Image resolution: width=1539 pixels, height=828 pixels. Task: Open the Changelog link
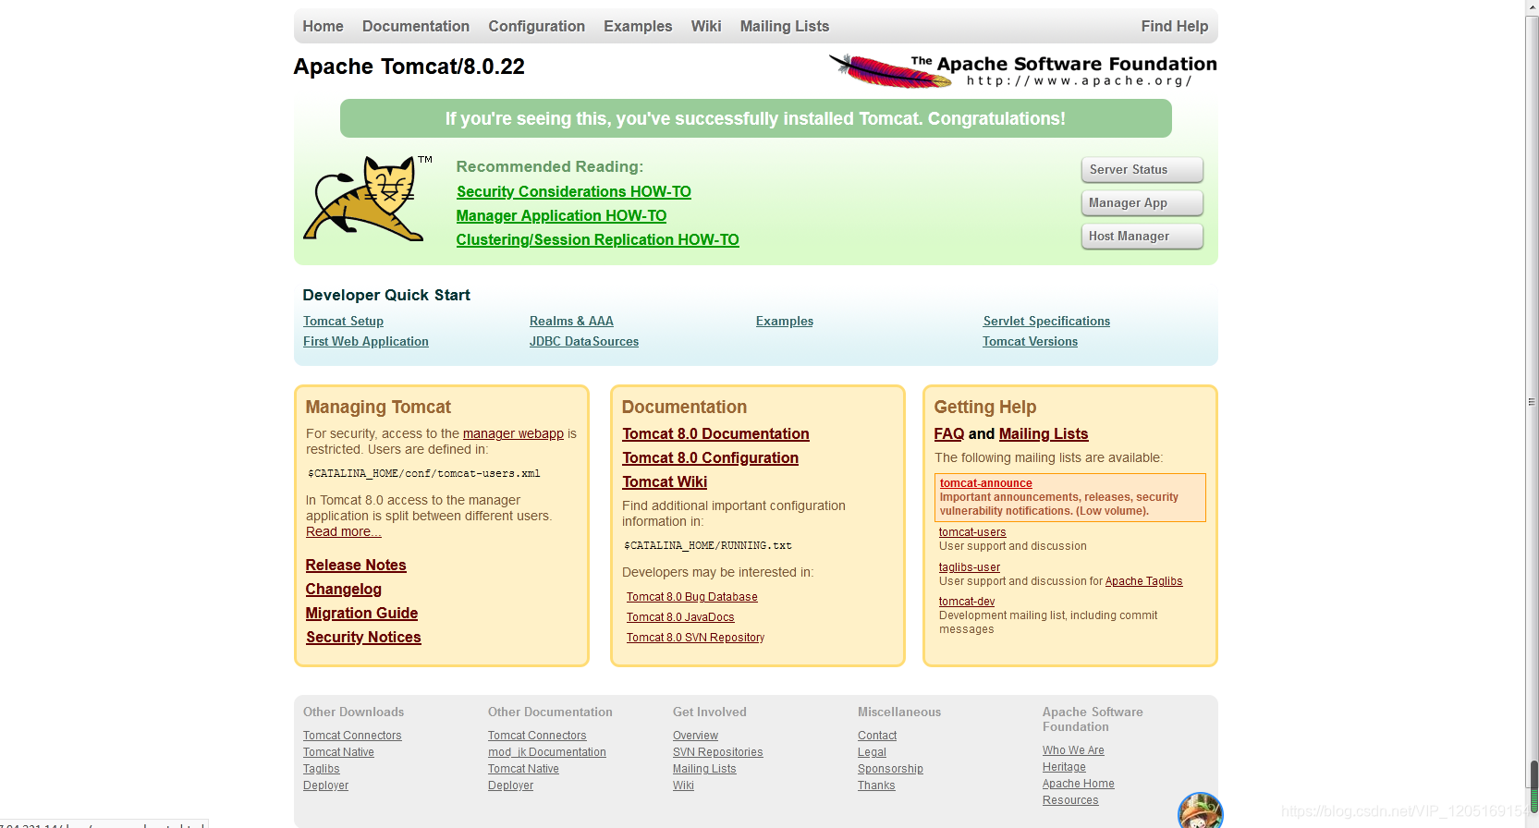tap(344, 589)
